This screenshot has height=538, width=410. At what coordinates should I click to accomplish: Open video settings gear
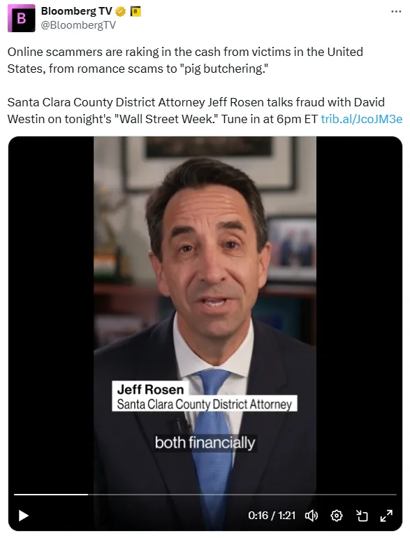[337, 516]
